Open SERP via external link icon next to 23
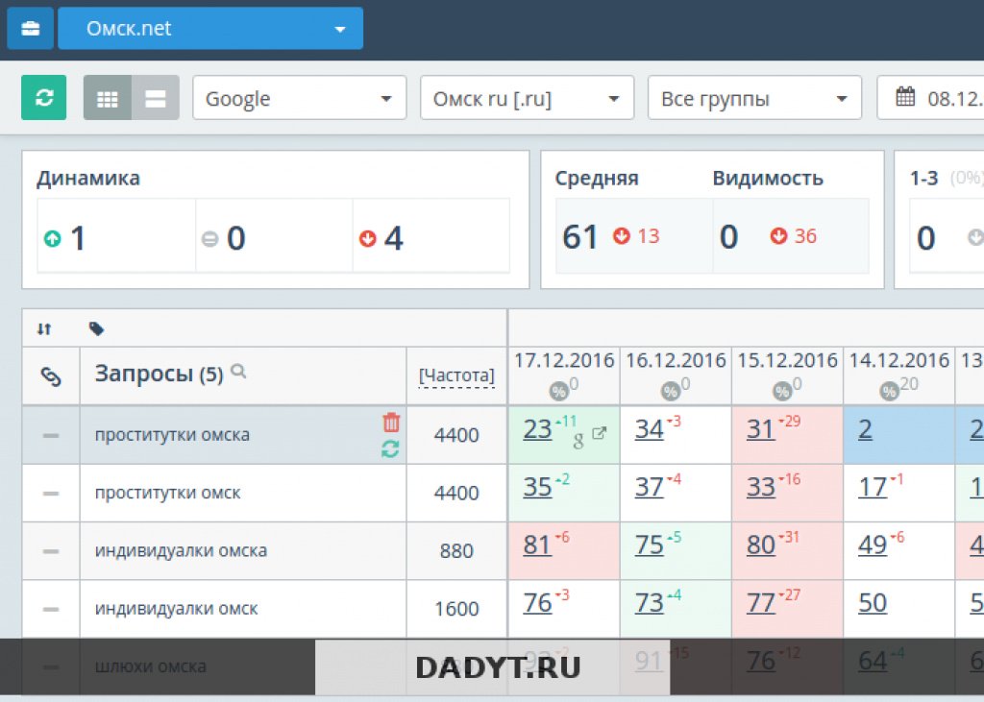Viewport: 984px width, 702px height. point(600,433)
